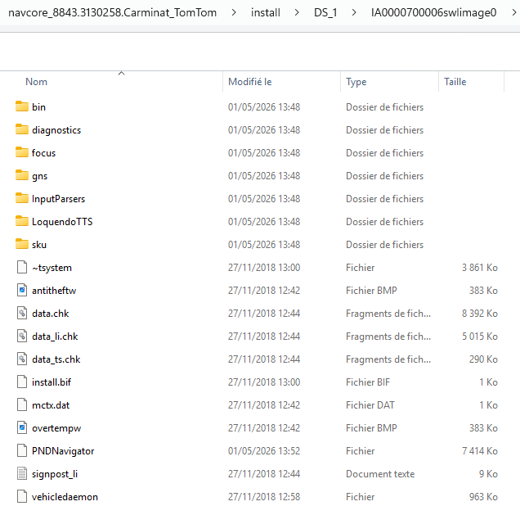Click the vehicledaemon file icon
The width and height of the screenshot is (520, 506).
(22, 496)
